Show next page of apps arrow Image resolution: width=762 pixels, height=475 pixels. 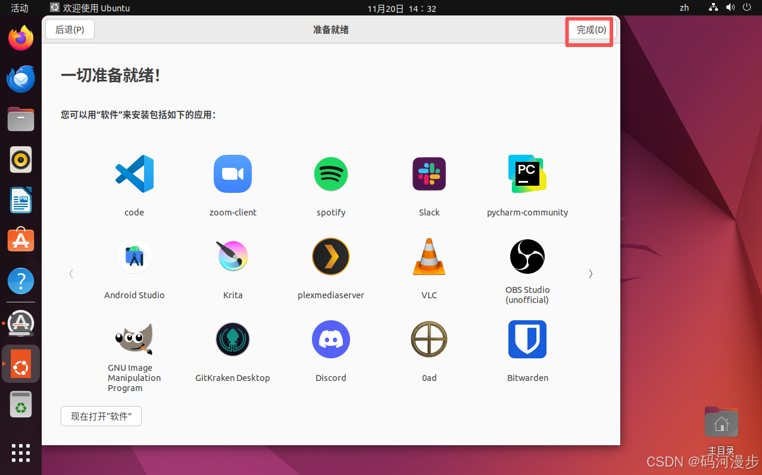[x=591, y=274]
